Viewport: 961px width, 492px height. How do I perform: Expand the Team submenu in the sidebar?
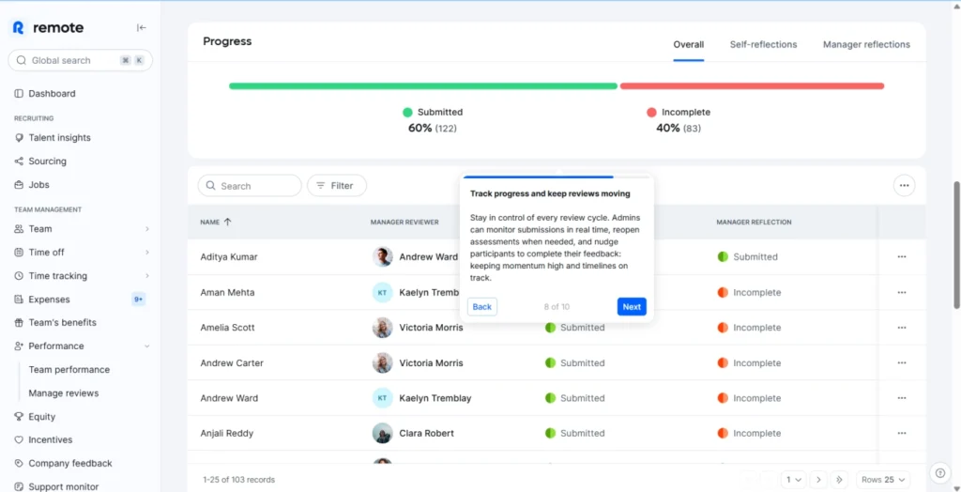147,229
